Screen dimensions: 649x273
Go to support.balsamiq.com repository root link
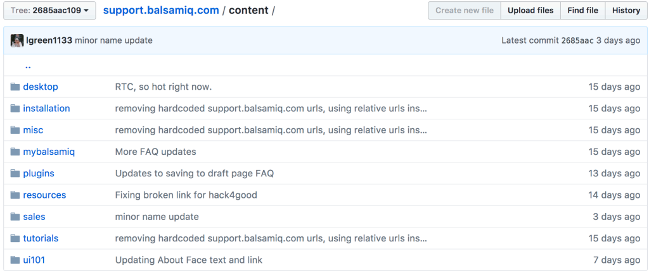tap(161, 10)
